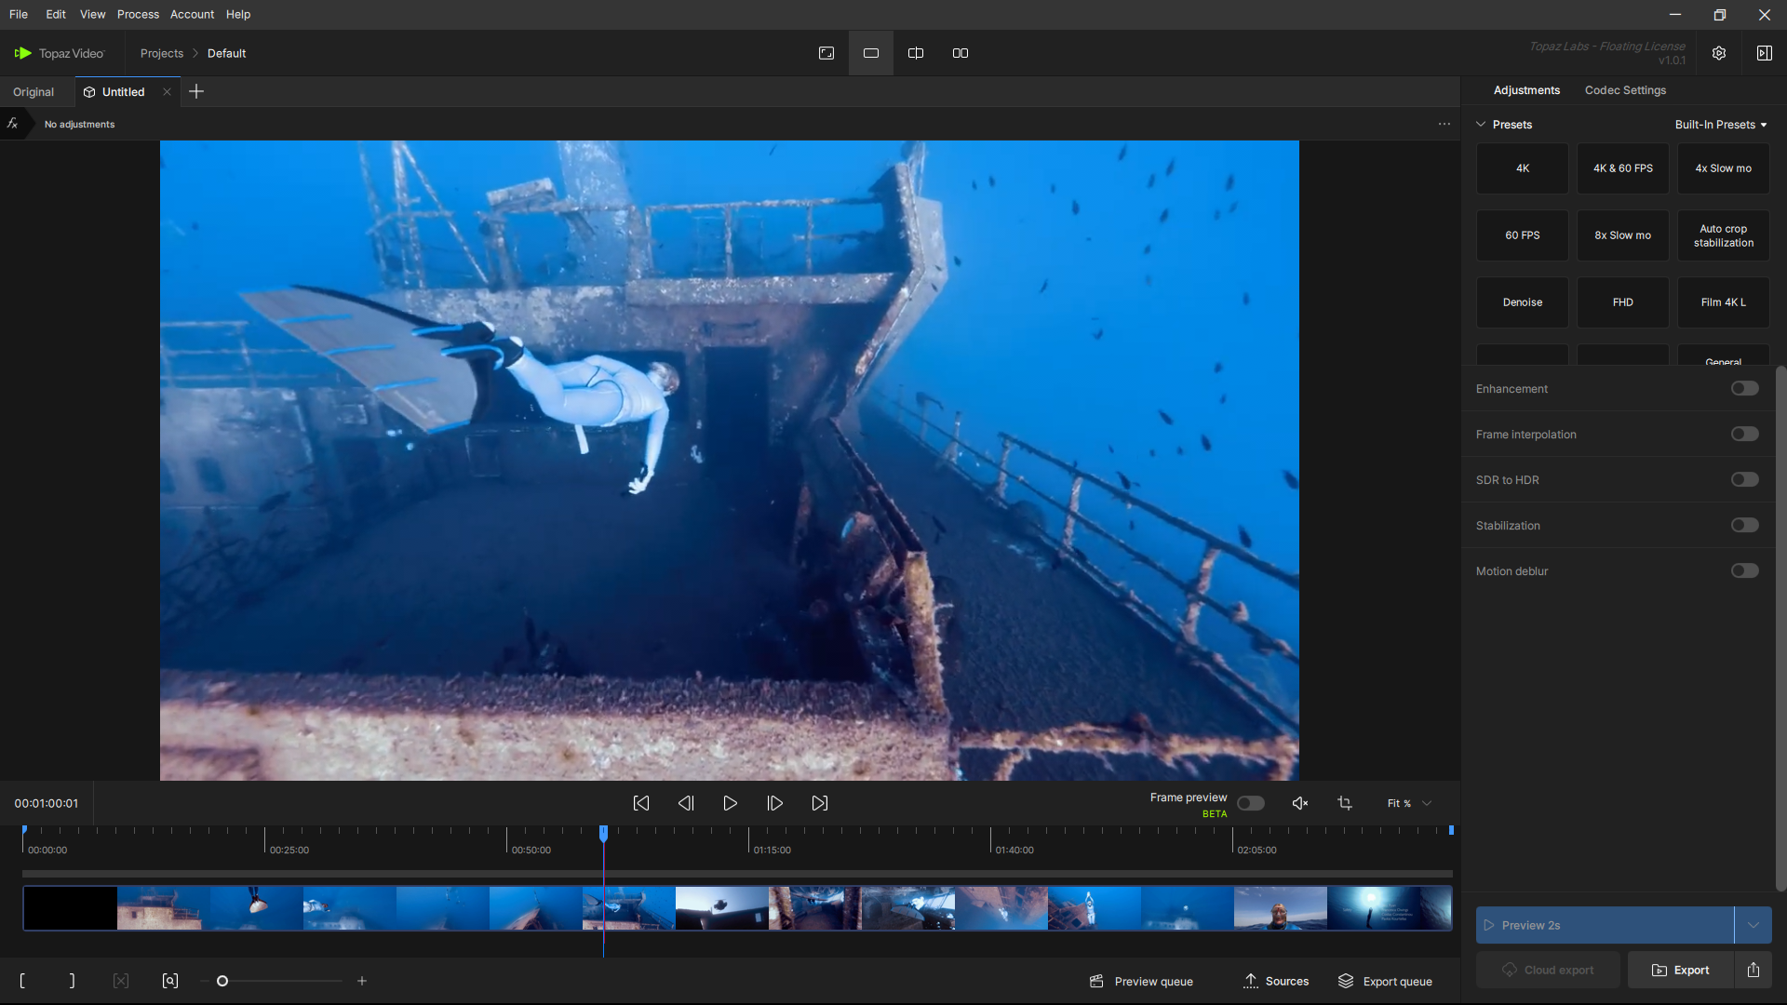Open settings gear icon
Image resolution: width=1787 pixels, height=1005 pixels.
[x=1719, y=53]
